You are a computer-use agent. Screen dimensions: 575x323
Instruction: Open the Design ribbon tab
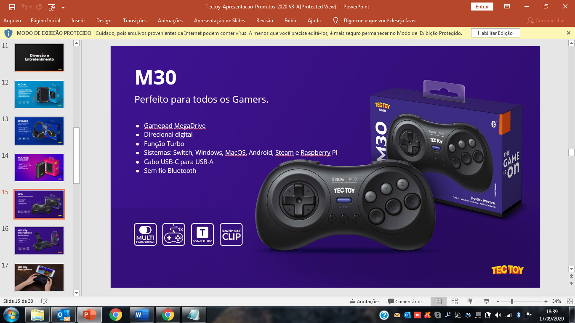(x=104, y=20)
